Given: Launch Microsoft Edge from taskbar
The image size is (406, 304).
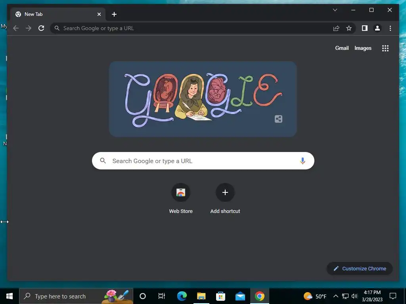Looking at the screenshot, I should coord(182,296).
